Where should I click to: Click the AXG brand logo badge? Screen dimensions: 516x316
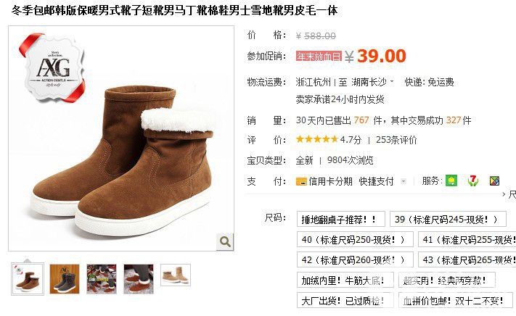53,67
